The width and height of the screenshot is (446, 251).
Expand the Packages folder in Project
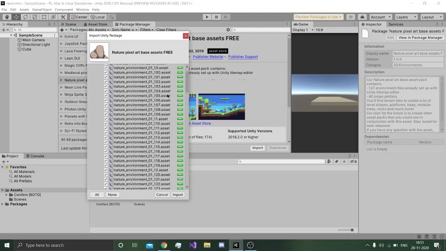tap(2, 204)
